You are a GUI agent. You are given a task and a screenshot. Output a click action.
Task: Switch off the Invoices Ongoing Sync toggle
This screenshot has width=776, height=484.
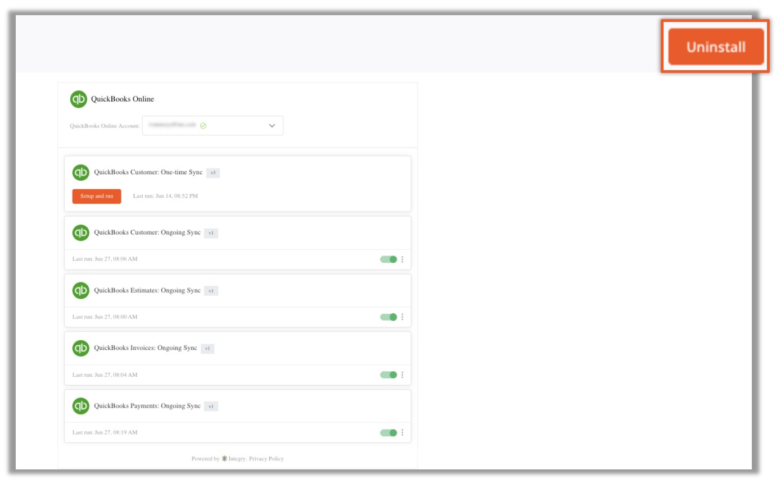(389, 375)
